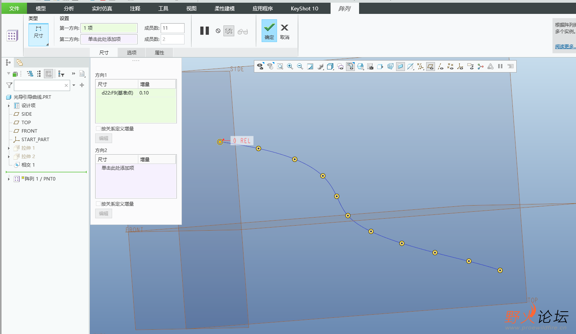Image resolution: width=576 pixels, height=334 pixels.
Task: Expand the 阵列 1 / PNT0 node
Action: coord(9,179)
